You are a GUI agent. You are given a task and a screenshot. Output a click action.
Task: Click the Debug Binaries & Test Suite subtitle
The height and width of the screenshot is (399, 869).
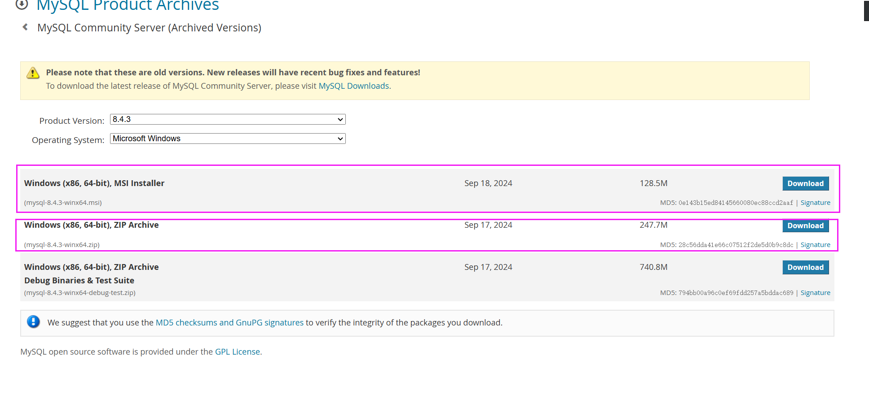[x=79, y=280]
